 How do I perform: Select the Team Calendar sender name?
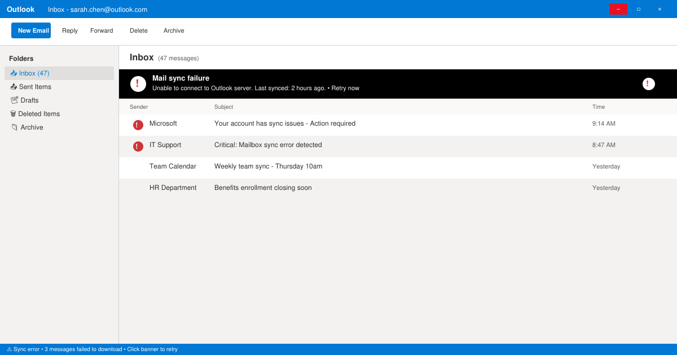(173, 166)
